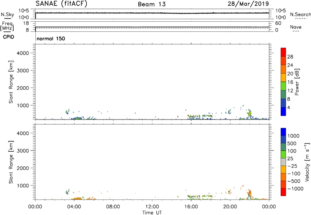This screenshot has width=311, height=215.
Task: Pick the yellow velocity segment between -25 and -100
Action: point(283,170)
